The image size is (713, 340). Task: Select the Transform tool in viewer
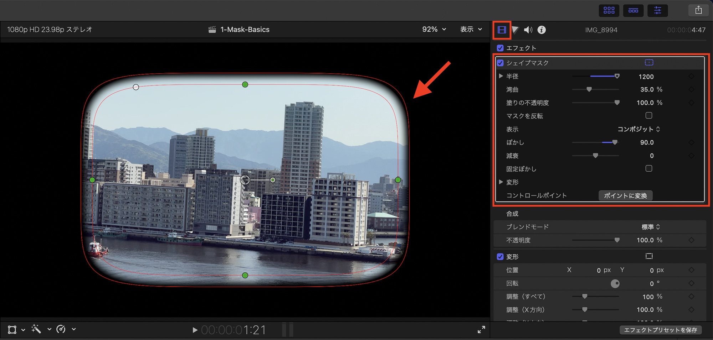pos(12,330)
